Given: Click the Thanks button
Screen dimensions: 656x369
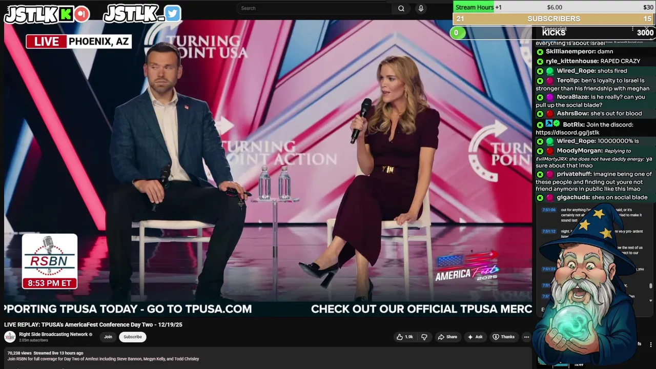Looking at the screenshot, I should (x=503, y=337).
